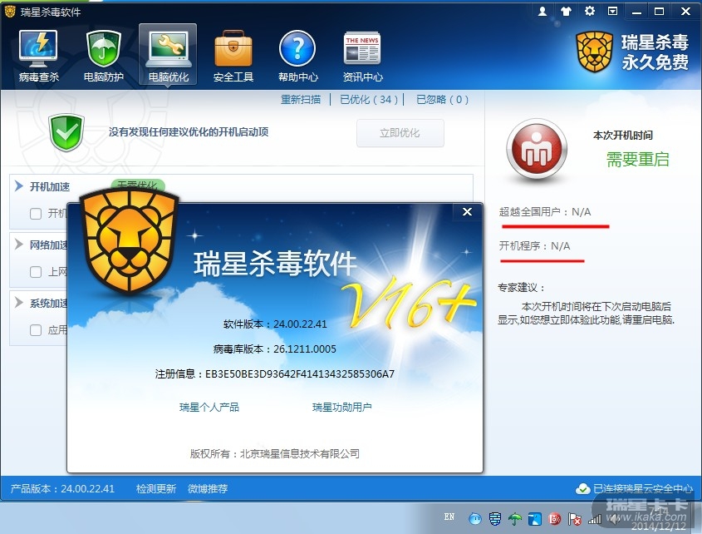Open the gear settings icon in title bar
The image size is (702, 534).
590,11
